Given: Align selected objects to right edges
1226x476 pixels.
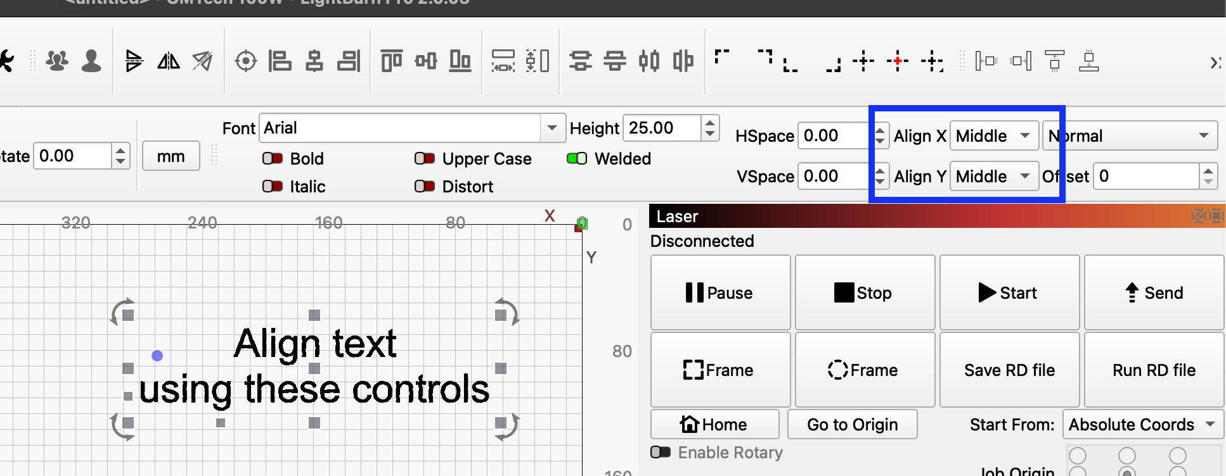Looking at the screenshot, I should point(349,61).
